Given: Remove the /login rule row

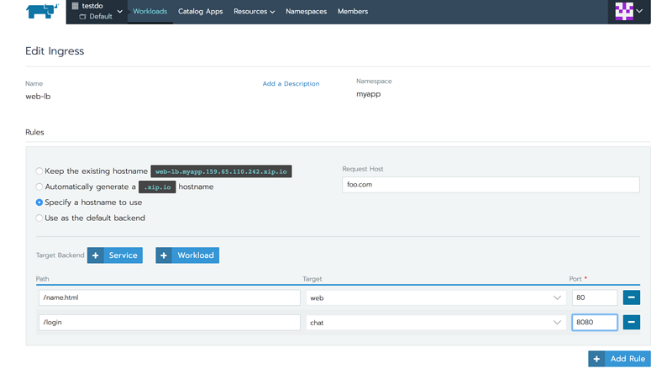Looking at the screenshot, I should [x=632, y=323].
